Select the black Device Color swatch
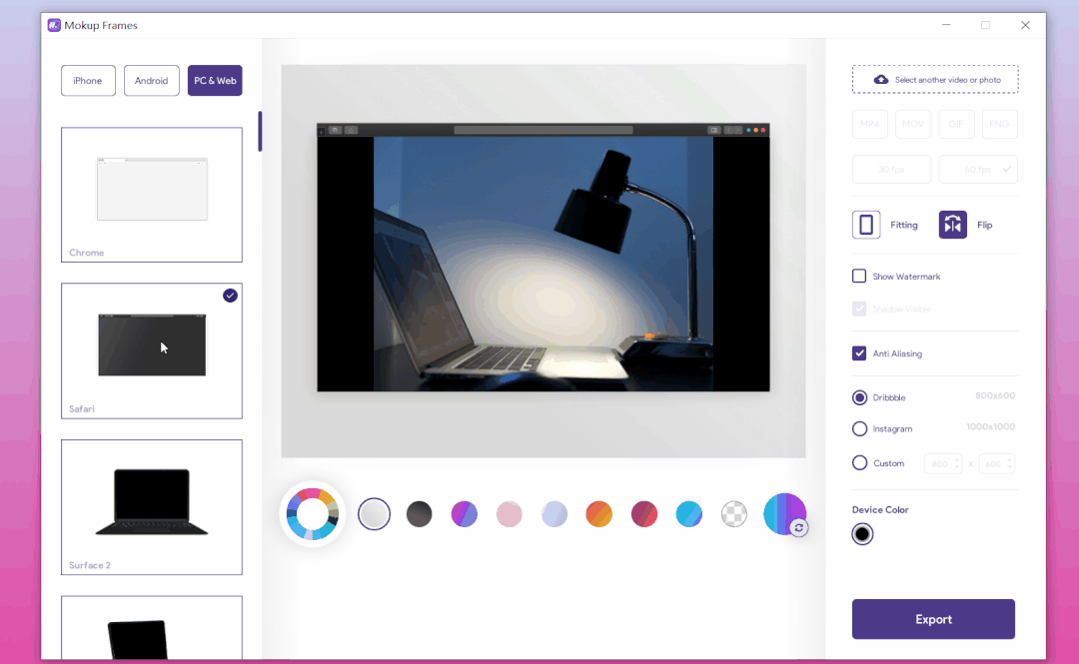 (862, 534)
